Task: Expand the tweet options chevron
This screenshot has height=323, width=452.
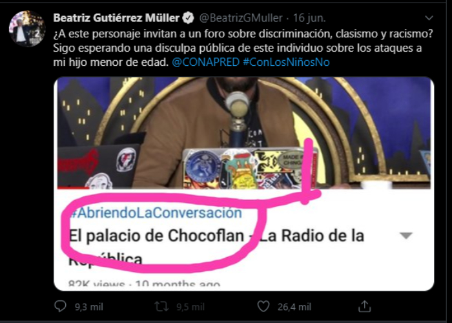Action: (x=429, y=18)
